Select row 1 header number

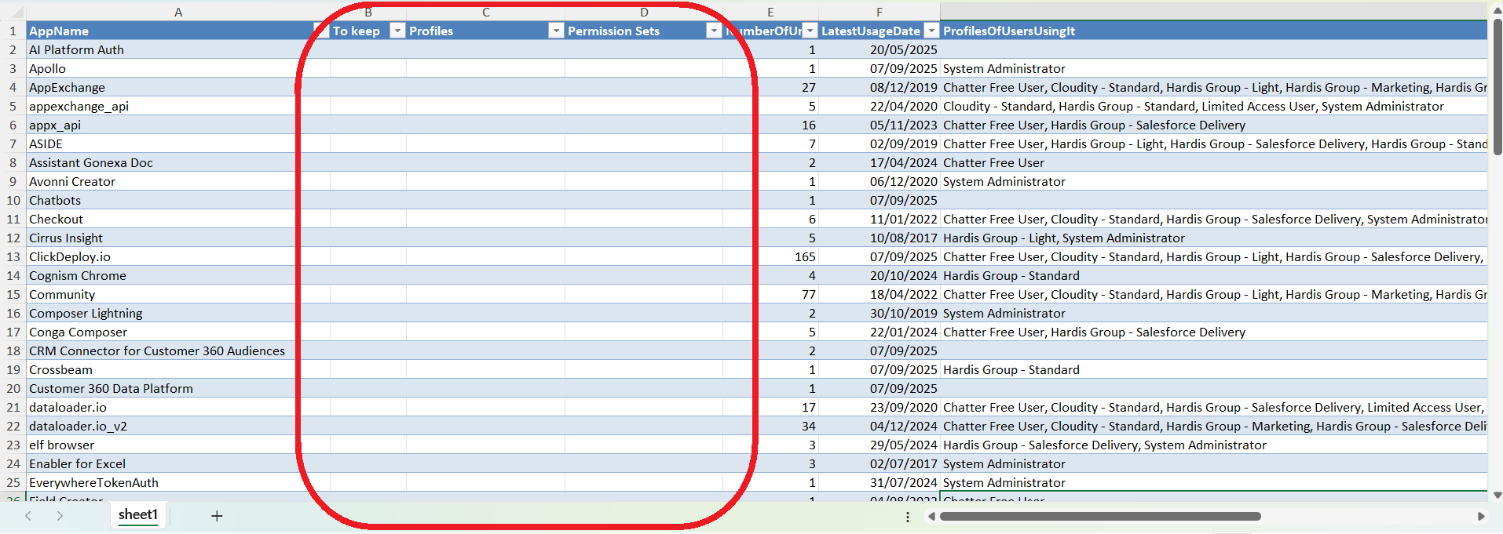(13, 31)
